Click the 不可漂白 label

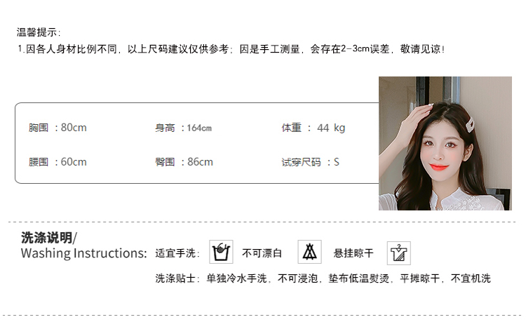(262, 253)
